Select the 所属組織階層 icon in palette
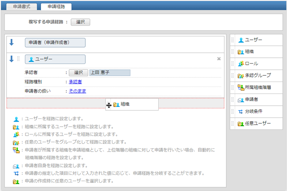This screenshot has height=191, width=287. pyautogui.click(x=241, y=88)
